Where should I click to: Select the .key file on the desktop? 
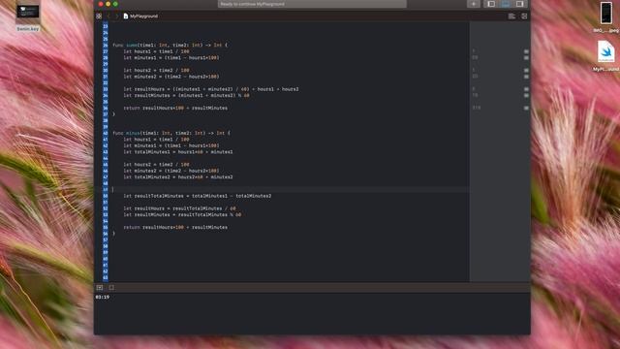[x=28, y=16]
